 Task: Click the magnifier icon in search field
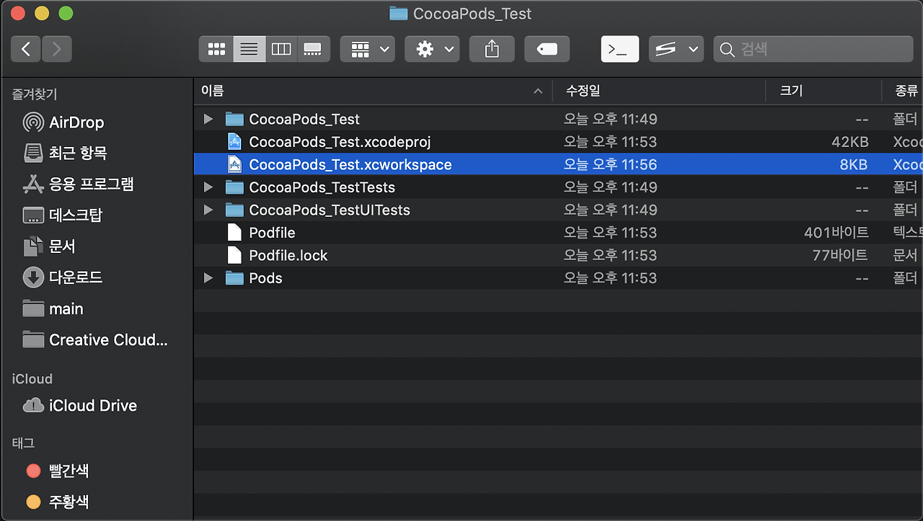[728, 50]
